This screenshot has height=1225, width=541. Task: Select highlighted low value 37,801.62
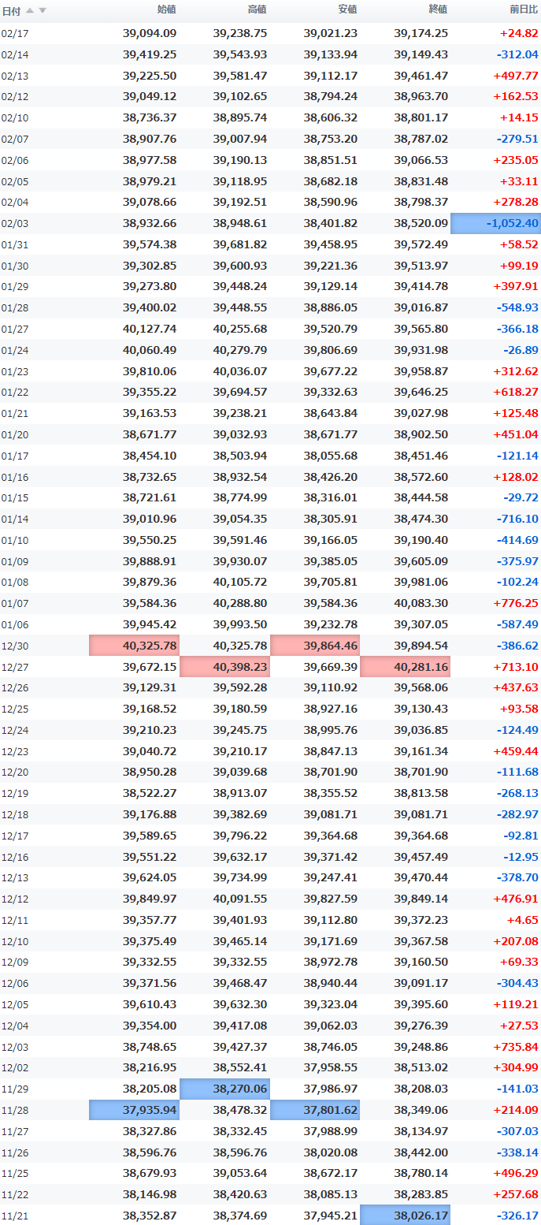tap(315, 1110)
